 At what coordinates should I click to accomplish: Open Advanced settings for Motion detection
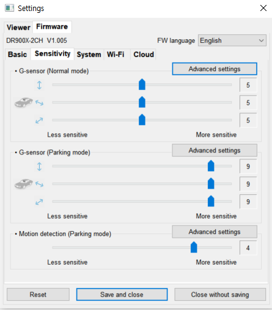215,232
